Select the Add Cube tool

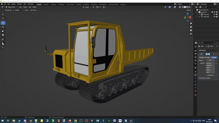click(x=3, y=48)
